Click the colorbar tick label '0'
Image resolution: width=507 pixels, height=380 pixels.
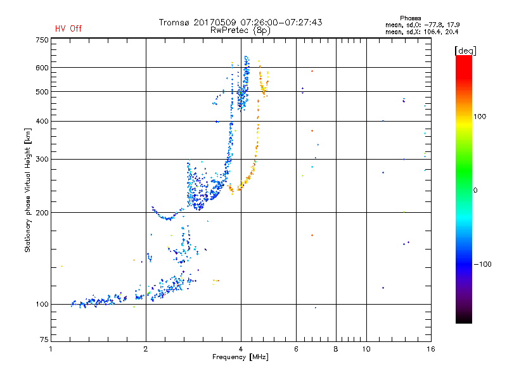[475, 191]
